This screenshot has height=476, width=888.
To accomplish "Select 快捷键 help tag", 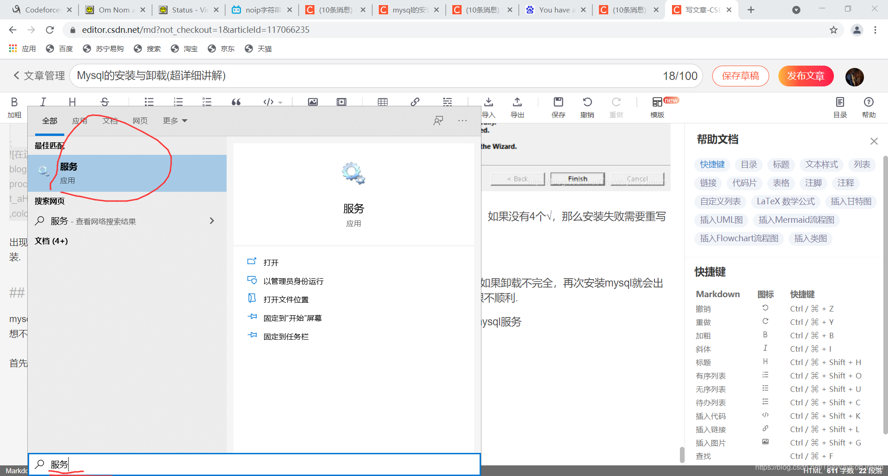I will point(712,165).
